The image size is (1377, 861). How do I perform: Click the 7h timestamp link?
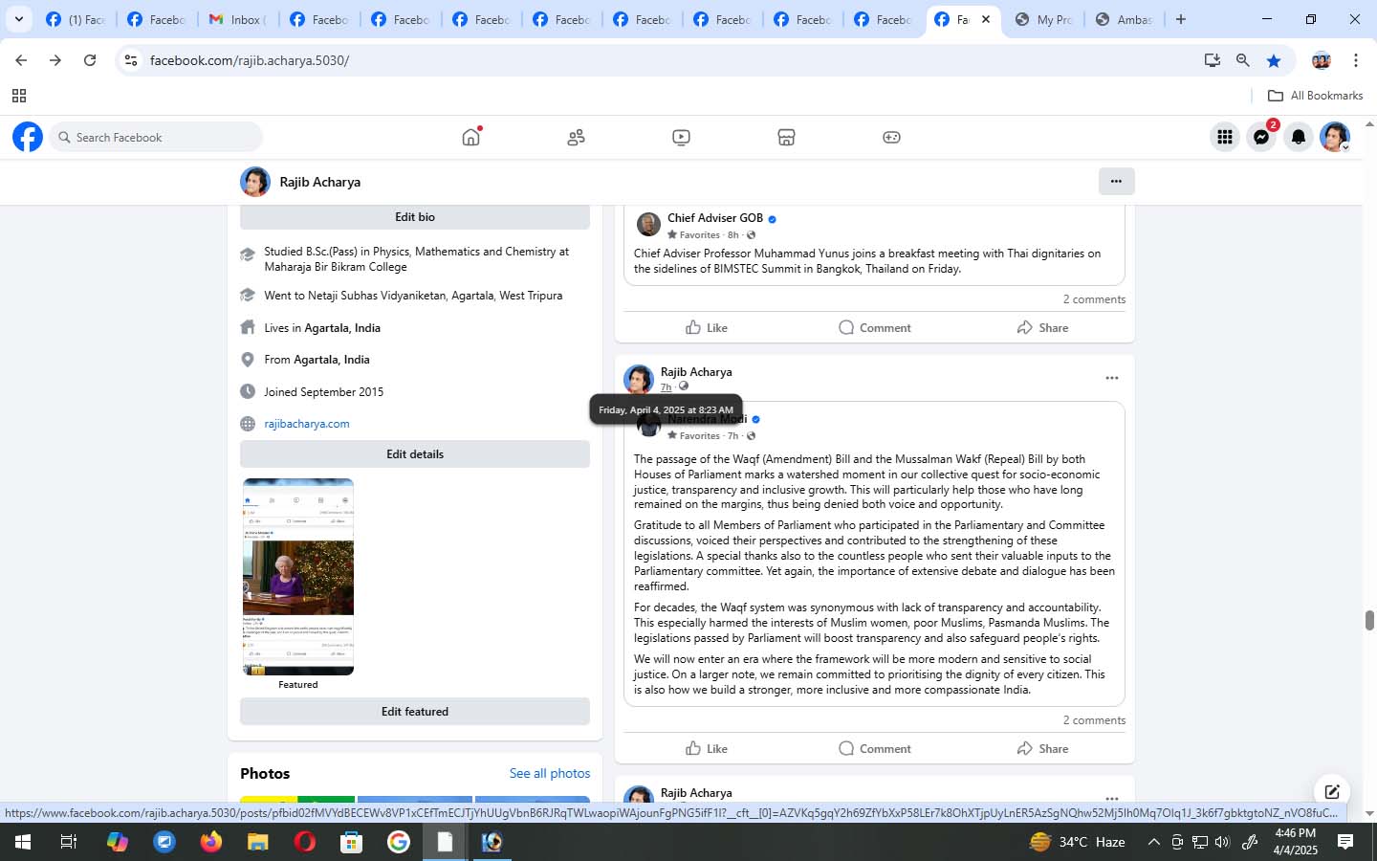(x=666, y=387)
